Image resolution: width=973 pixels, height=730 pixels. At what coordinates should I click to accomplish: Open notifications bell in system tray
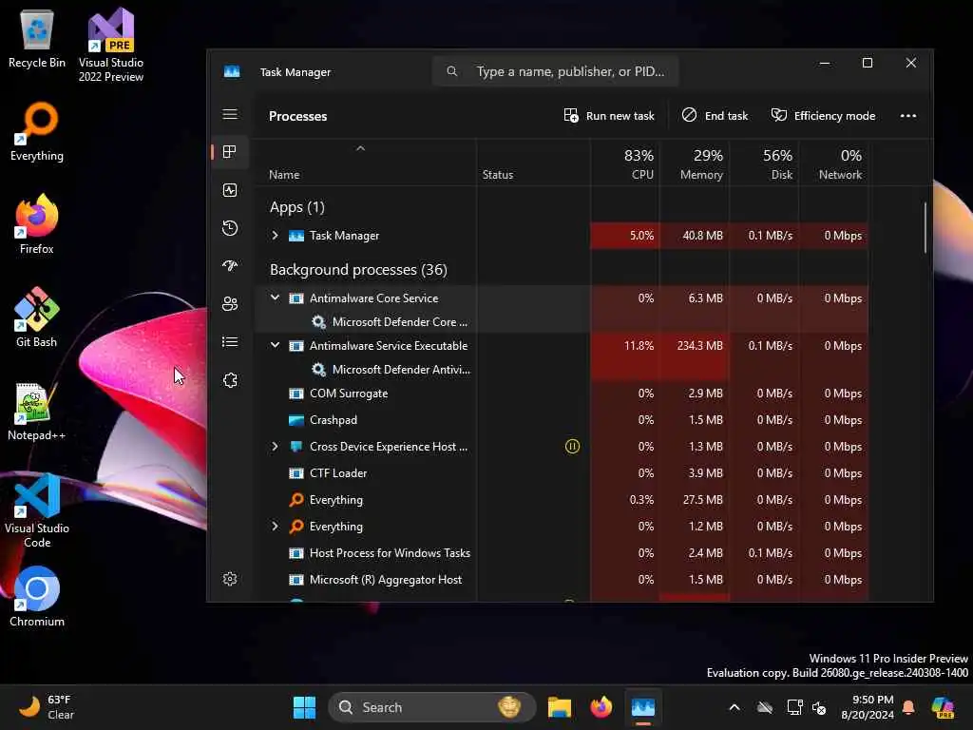point(908,707)
